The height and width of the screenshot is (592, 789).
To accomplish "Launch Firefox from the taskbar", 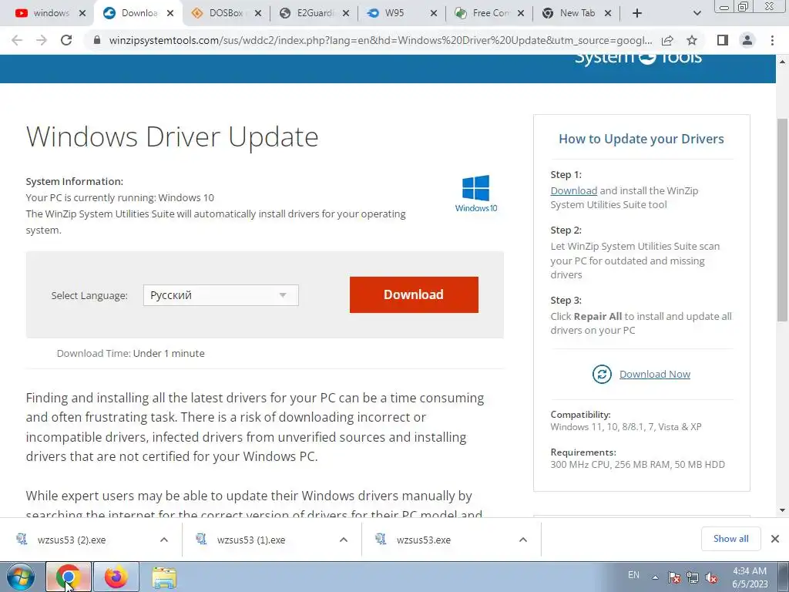I will (x=116, y=577).
